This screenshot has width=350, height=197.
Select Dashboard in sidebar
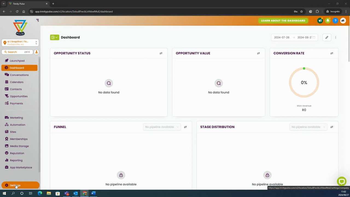tap(19, 68)
